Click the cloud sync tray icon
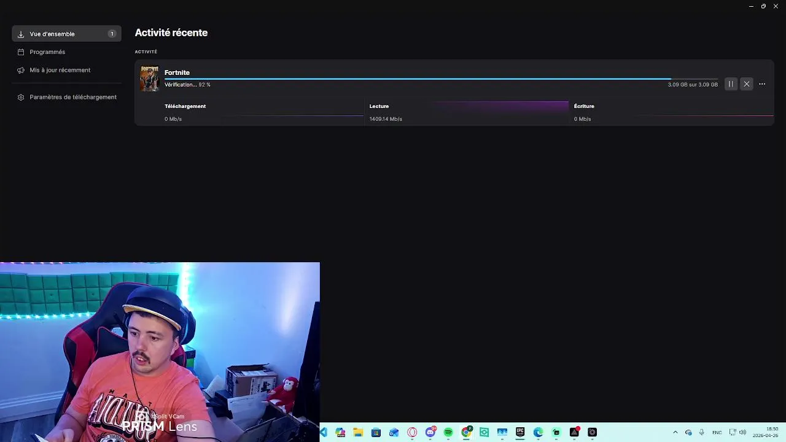The width and height of the screenshot is (786, 442). pyautogui.click(x=688, y=432)
